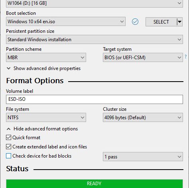The width and height of the screenshot is (189, 188).
Task: Click the question mark help icon
Action: tap(186, 57)
